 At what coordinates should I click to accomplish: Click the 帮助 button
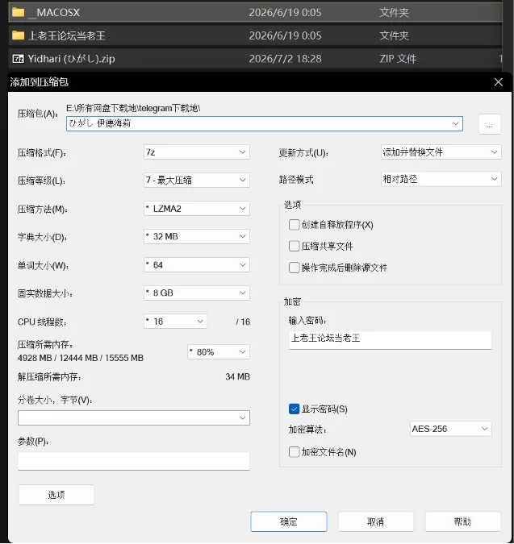463,521
